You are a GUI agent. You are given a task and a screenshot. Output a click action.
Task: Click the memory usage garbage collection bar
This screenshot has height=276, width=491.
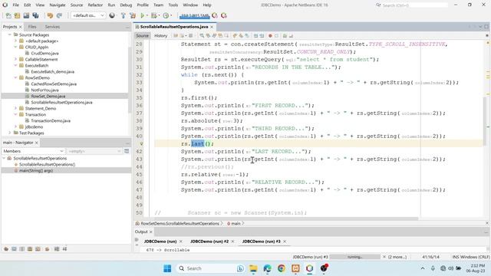click(x=194, y=15)
